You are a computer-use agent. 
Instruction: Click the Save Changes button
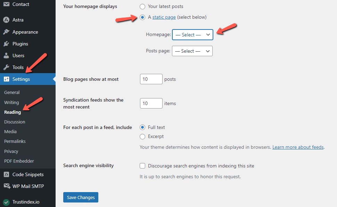pyautogui.click(x=81, y=197)
